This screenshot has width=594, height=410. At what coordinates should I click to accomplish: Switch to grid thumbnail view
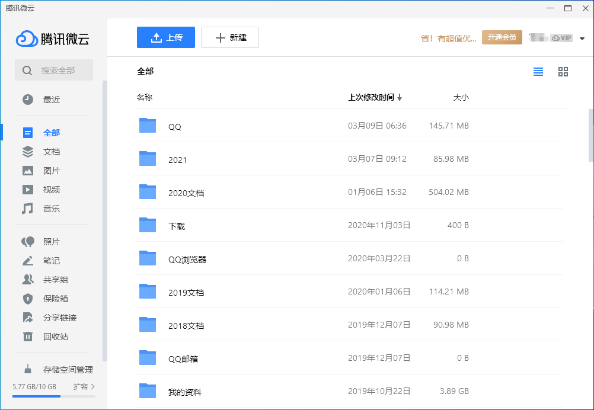(563, 72)
